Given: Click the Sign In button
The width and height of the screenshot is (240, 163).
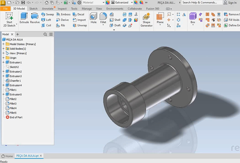Looking at the screenshot, I should [230, 3].
